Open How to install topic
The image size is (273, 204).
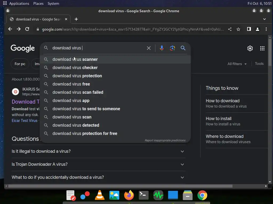(237, 121)
